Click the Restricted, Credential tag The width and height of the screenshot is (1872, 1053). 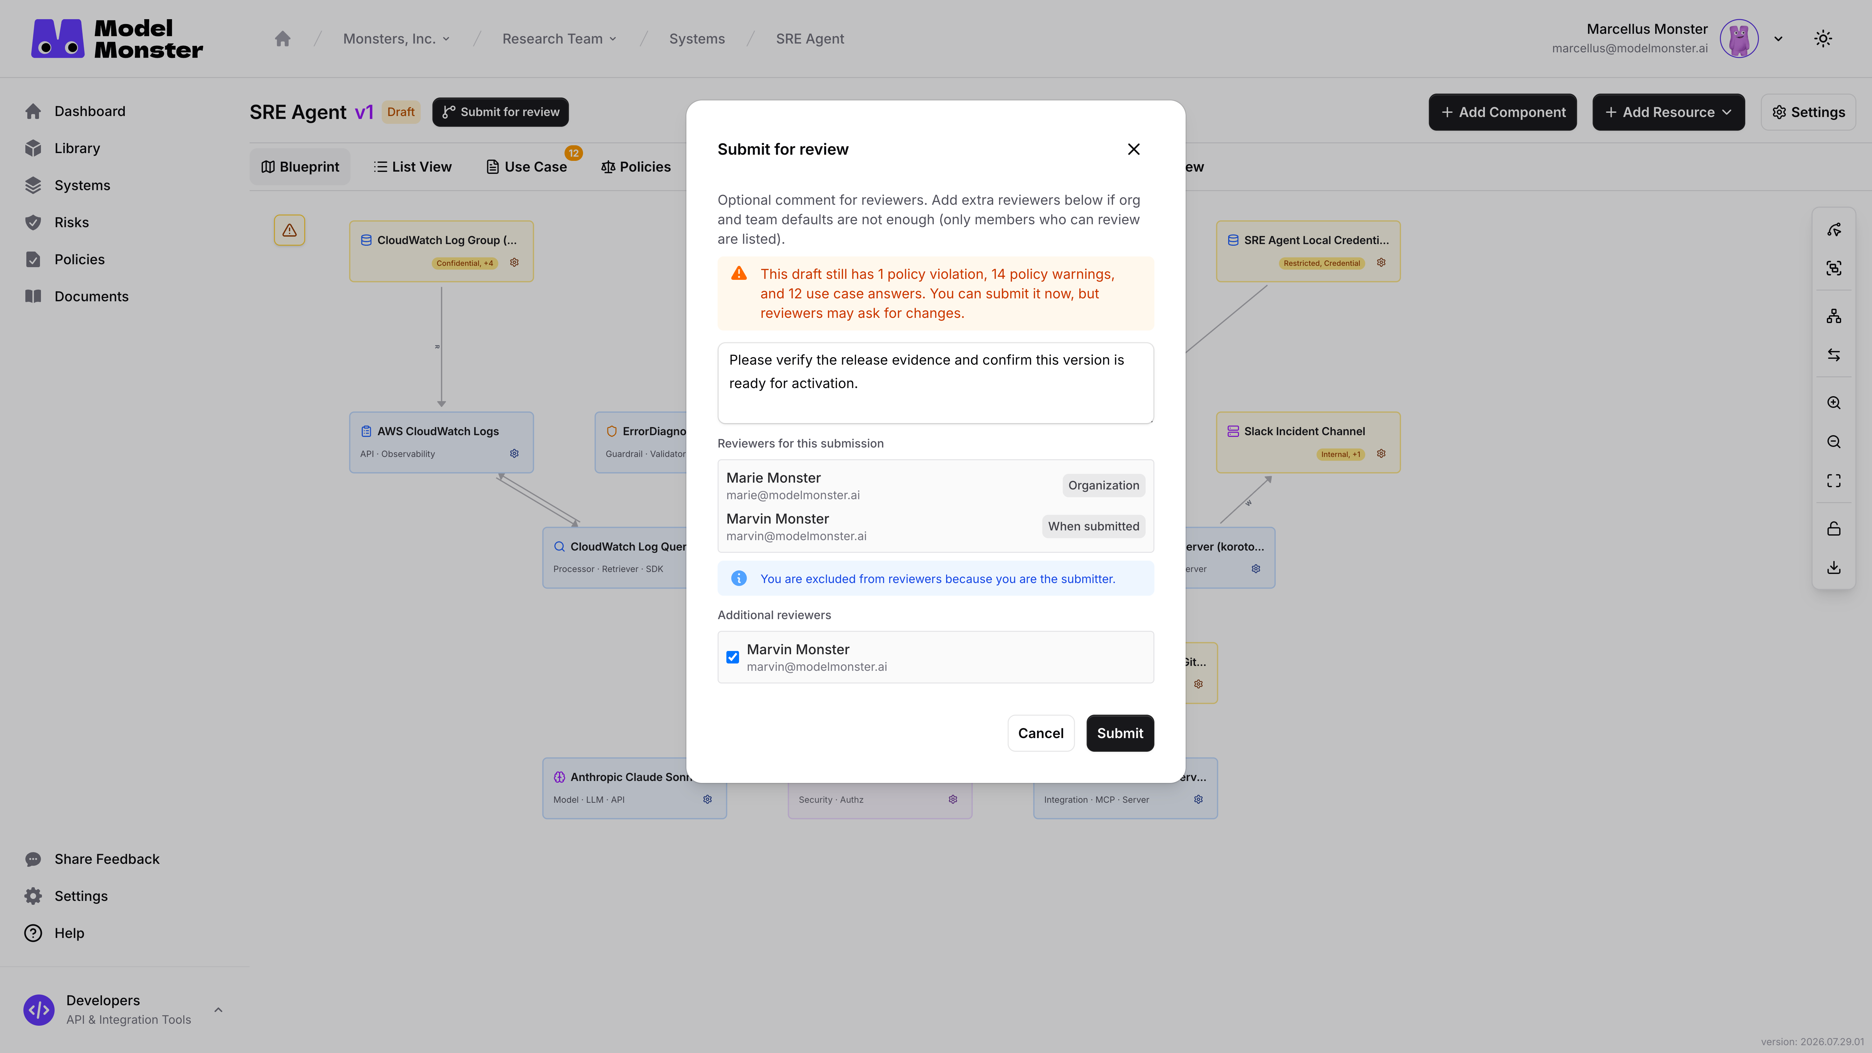click(1321, 263)
